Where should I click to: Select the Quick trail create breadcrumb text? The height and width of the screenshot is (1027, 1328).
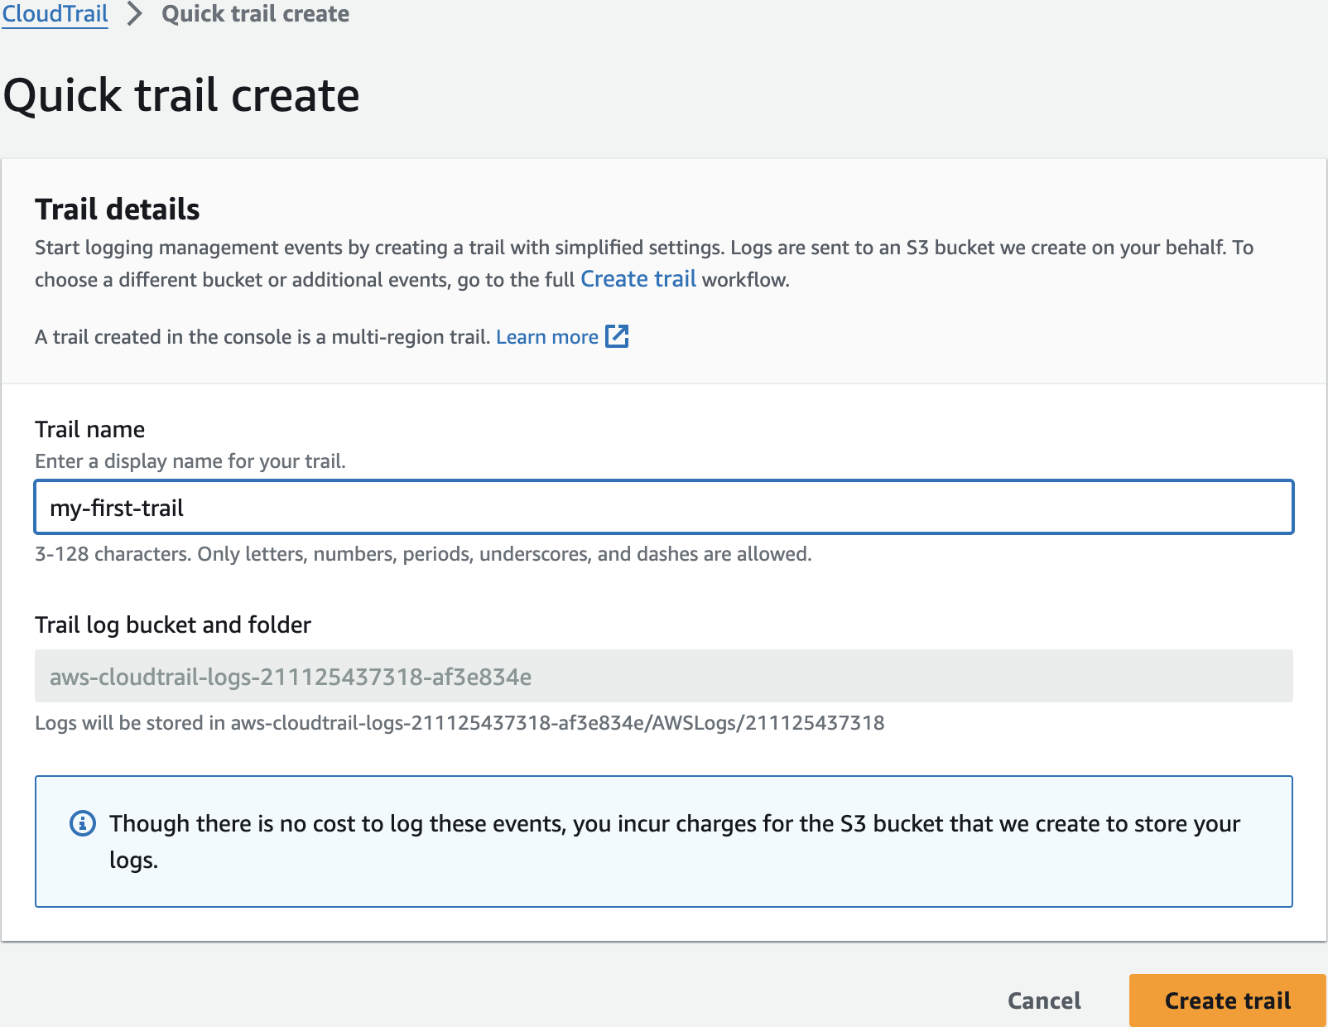255,14
